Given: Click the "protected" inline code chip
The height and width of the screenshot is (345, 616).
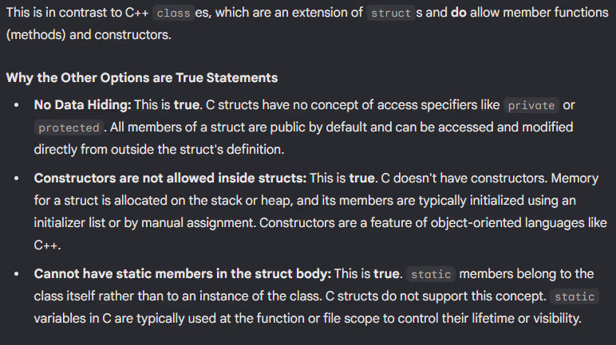Looking at the screenshot, I should coord(69,127).
